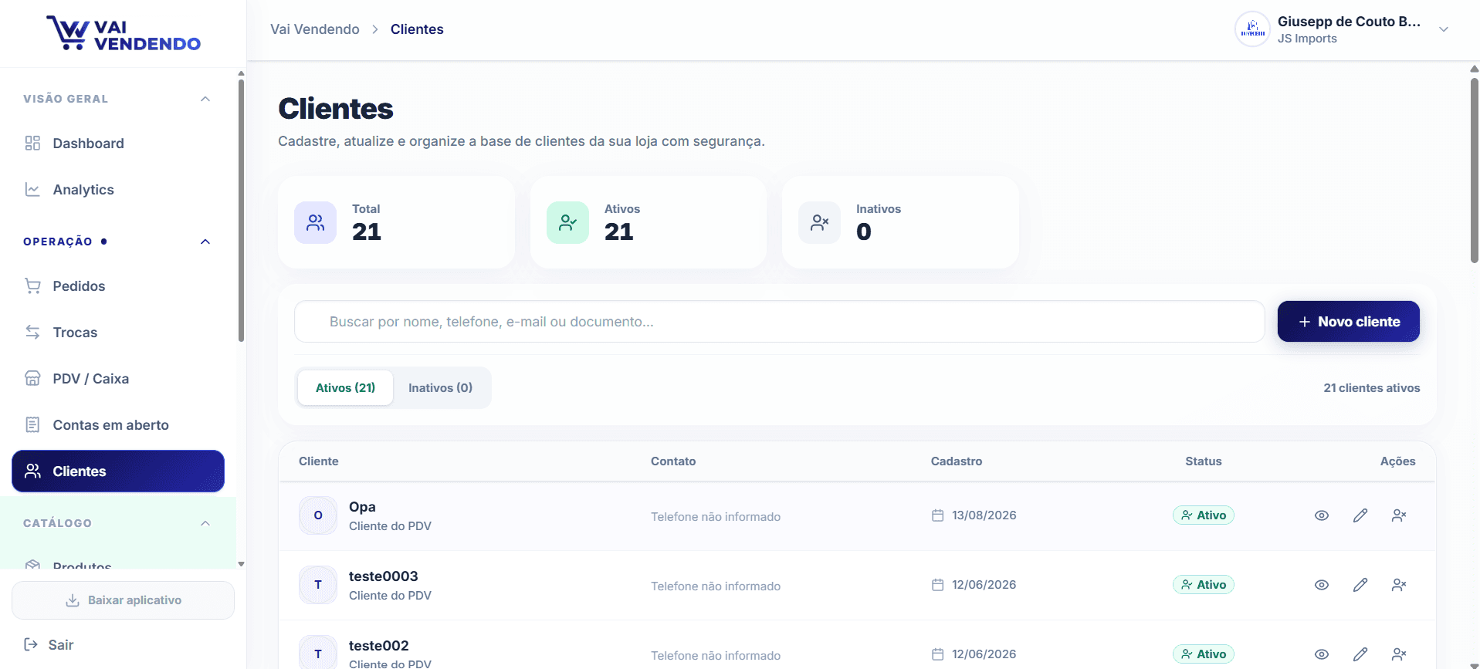Open the user account dropdown
1480x669 pixels.
tap(1443, 29)
